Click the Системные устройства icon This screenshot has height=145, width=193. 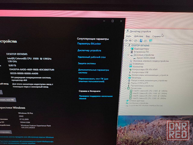pos(127,103)
